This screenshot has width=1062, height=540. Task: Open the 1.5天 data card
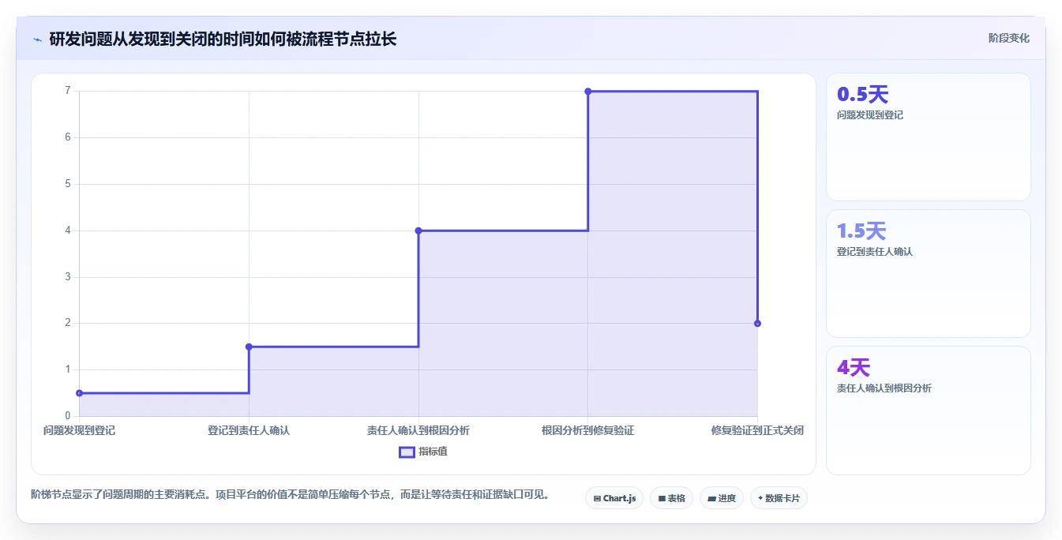pyautogui.click(x=929, y=274)
